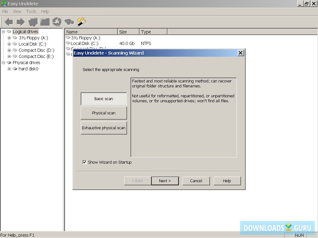Click the Size column header divider
Image resolution: width=318 pixels, height=238 pixels.
(139, 32)
